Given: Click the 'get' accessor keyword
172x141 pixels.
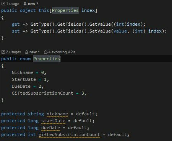Looking at the screenshot, I should coord(16,24).
